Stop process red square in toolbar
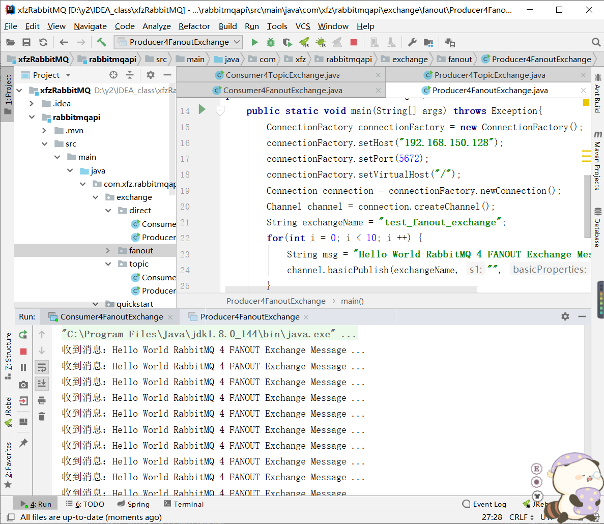The width and height of the screenshot is (604, 524). coord(354,42)
